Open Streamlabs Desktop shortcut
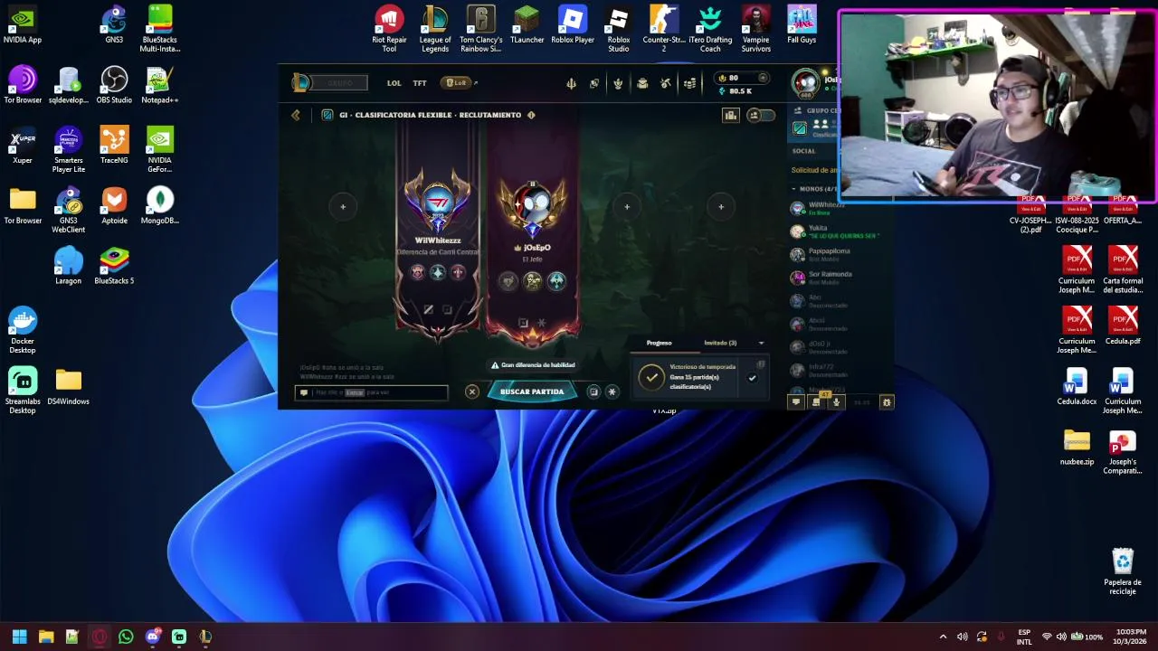The image size is (1158, 651). [x=23, y=392]
